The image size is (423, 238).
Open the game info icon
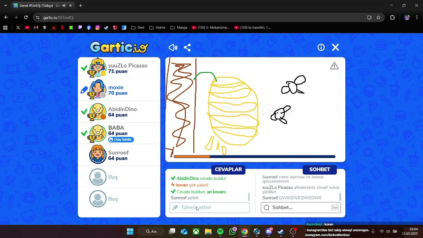321,47
